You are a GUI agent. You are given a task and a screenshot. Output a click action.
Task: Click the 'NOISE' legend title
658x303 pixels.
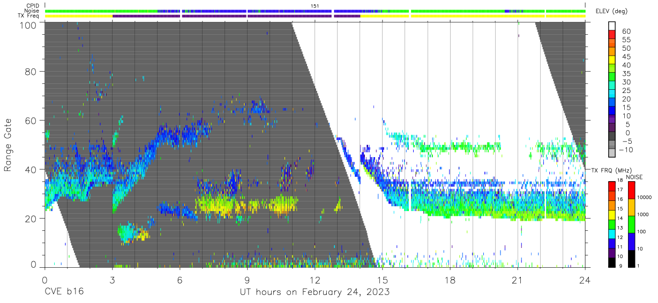[635, 176]
